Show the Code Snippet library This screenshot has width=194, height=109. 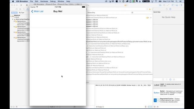[167, 79]
